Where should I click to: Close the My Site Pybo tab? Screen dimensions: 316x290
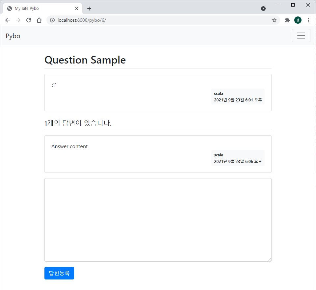click(x=77, y=9)
